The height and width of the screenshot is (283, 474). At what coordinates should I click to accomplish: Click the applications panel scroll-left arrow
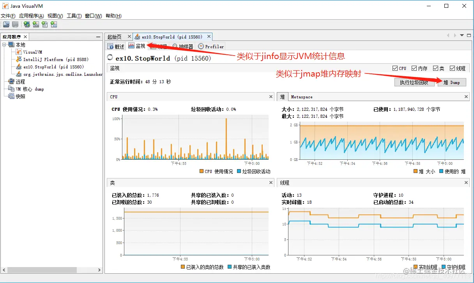(4, 270)
